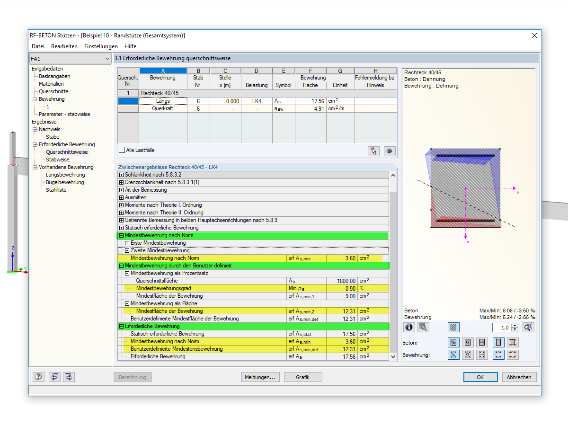This screenshot has width=568, height=426.
Task: Expand Art der Bemessung row
Action: (x=121, y=190)
